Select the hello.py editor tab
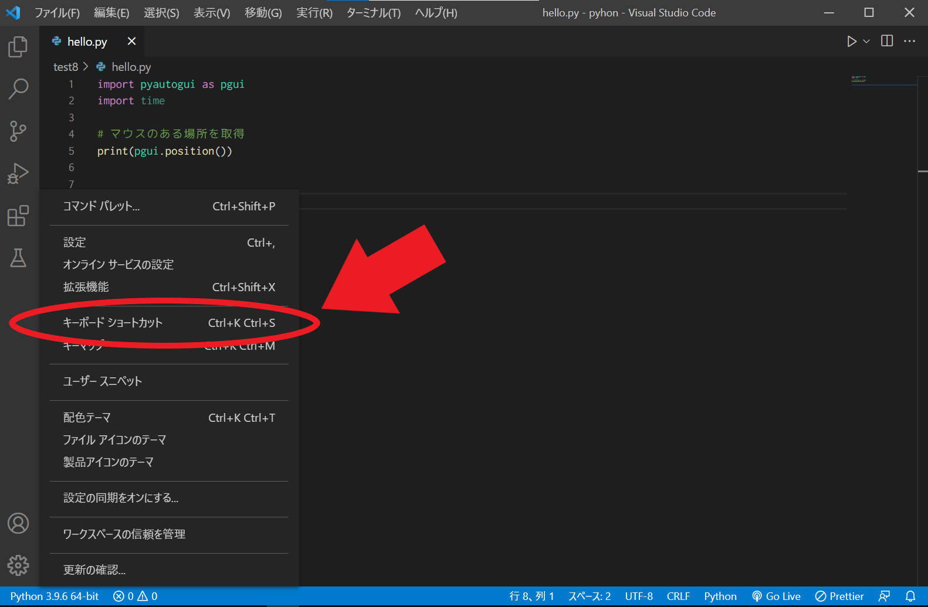 click(92, 41)
